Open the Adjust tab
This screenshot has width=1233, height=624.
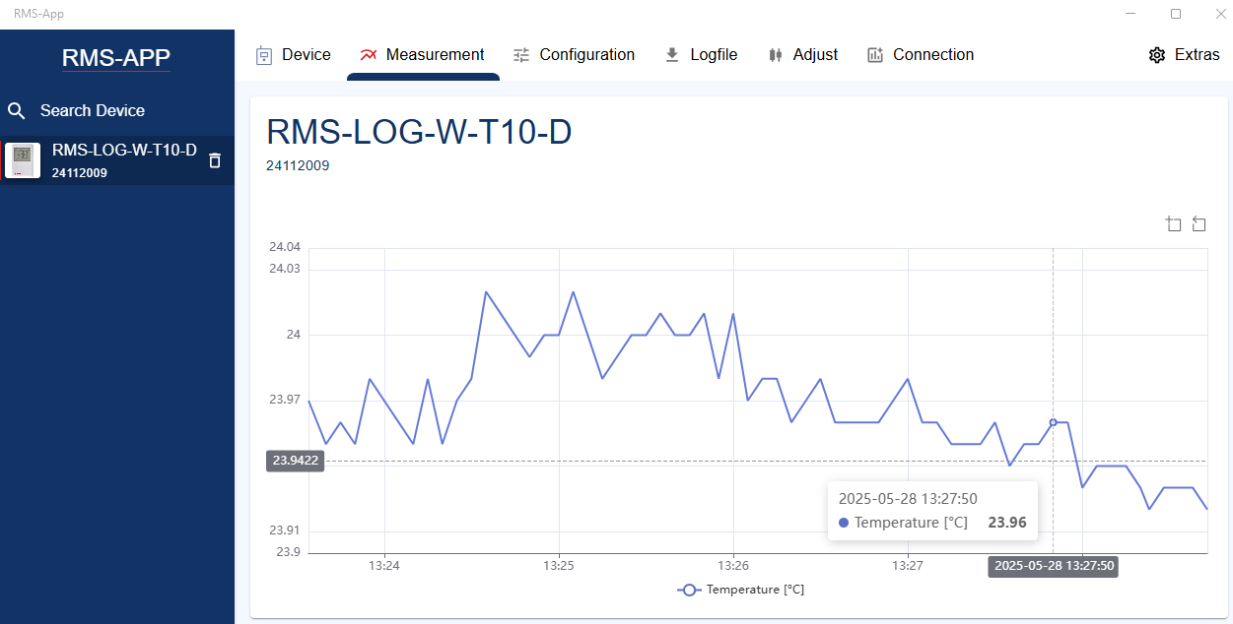[x=802, y=55]
